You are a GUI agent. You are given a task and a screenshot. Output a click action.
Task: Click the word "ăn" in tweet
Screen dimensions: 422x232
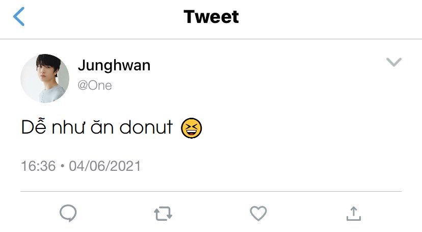point(103,127)
